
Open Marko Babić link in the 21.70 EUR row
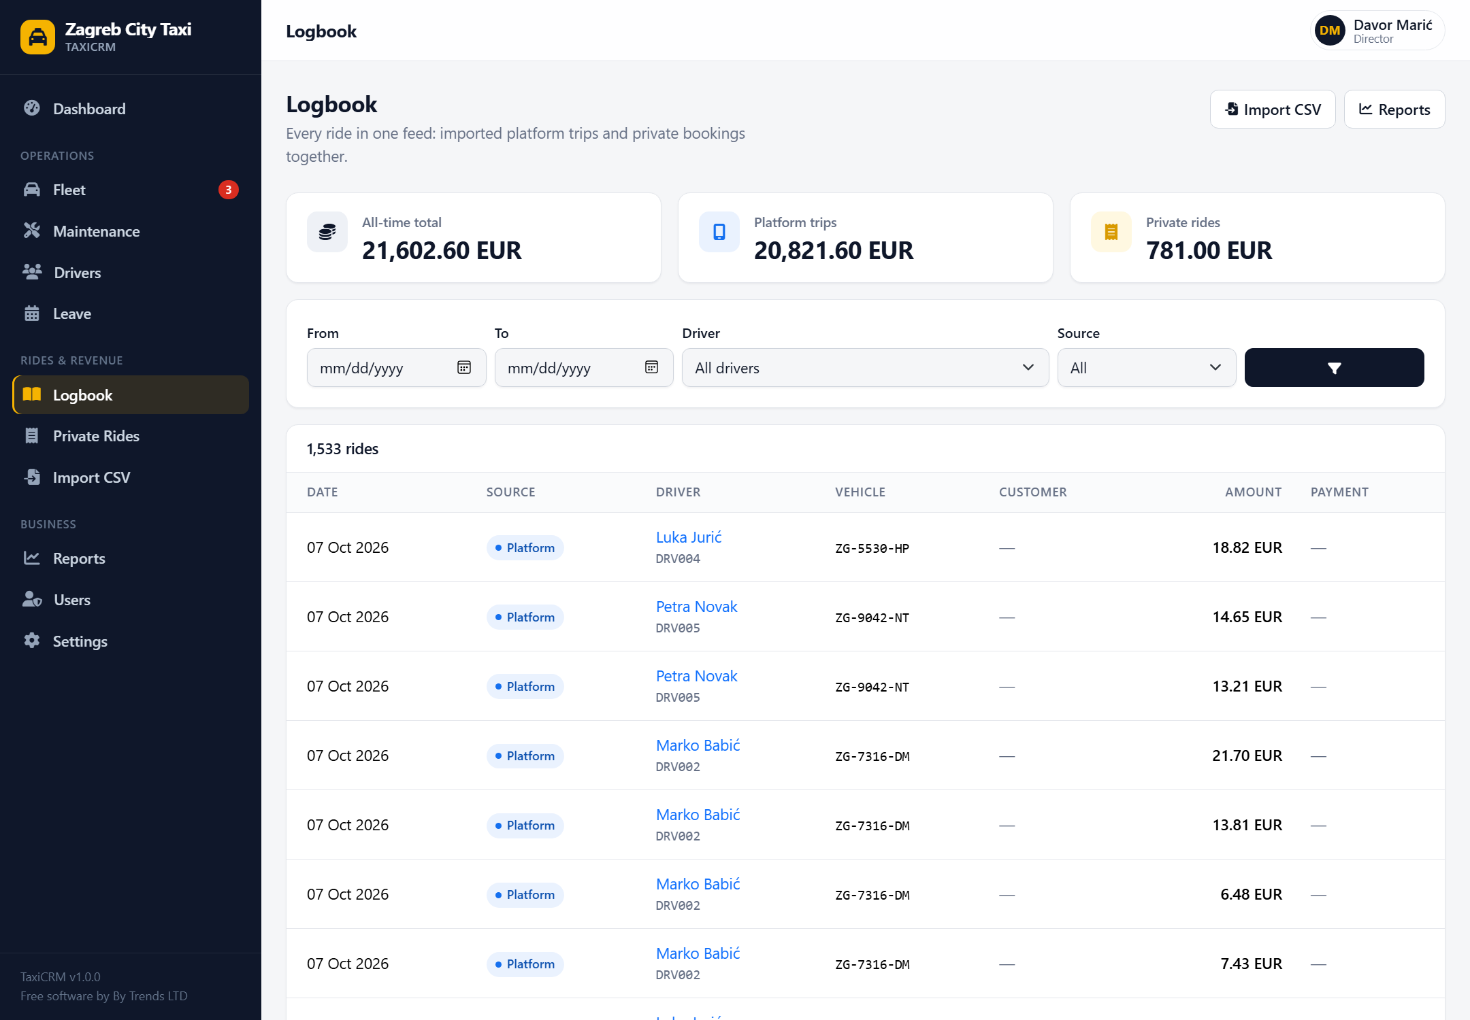(698, 745)
